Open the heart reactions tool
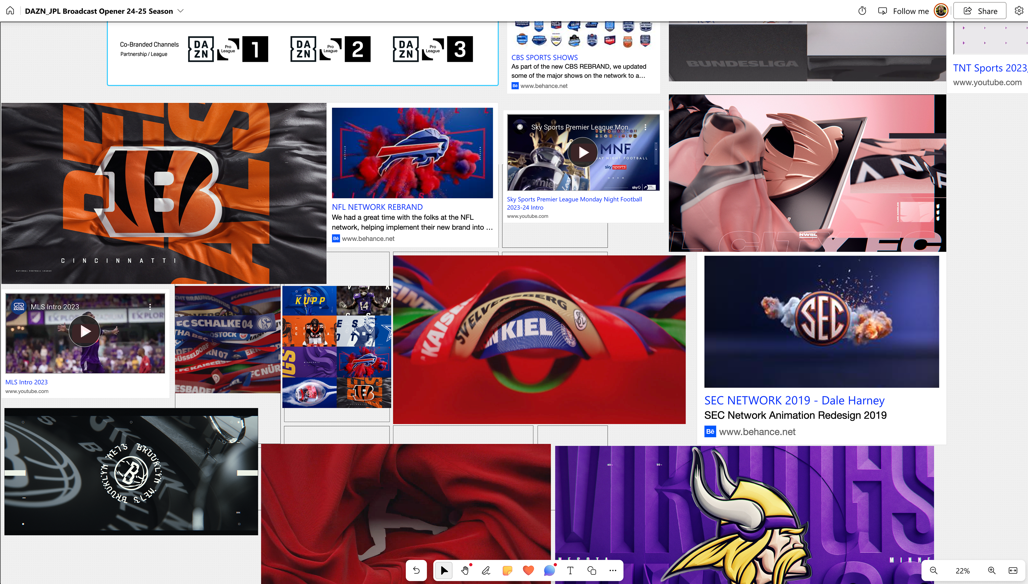Screen dimensions: 1028x584 tap(528, 570)
